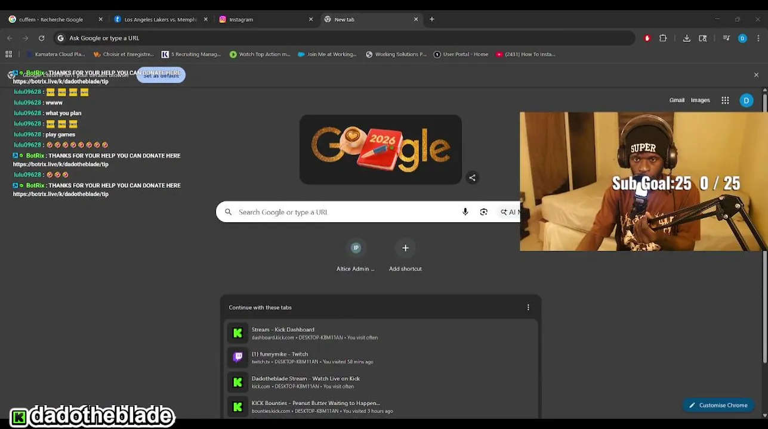Click the magnifier icon in search box
This screenshot has height=429, width=768.
pyautogui.click(x=228, y=212)
